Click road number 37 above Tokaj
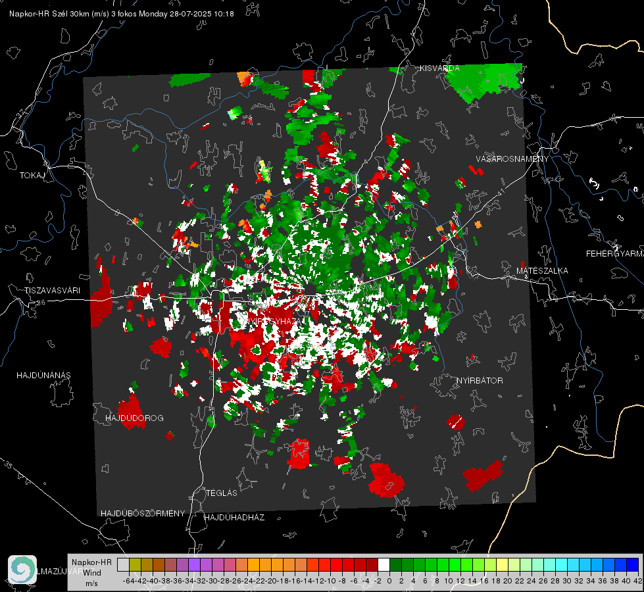Viewport: 644px width, 592px height. coord(21,113)
